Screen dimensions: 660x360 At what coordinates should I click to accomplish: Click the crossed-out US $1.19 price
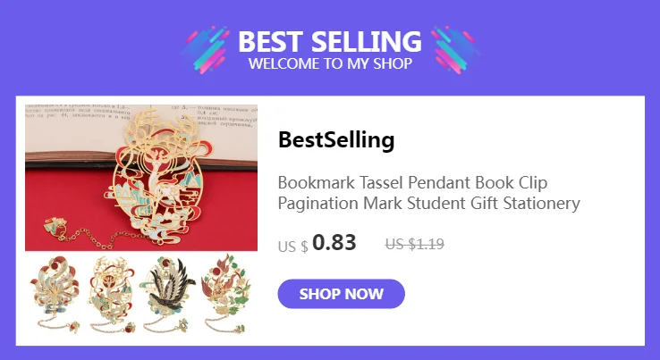tap(415, 244)
